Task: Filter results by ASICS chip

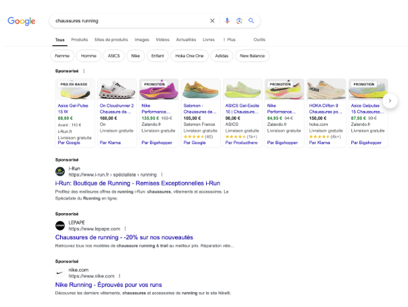Action: 113,55
